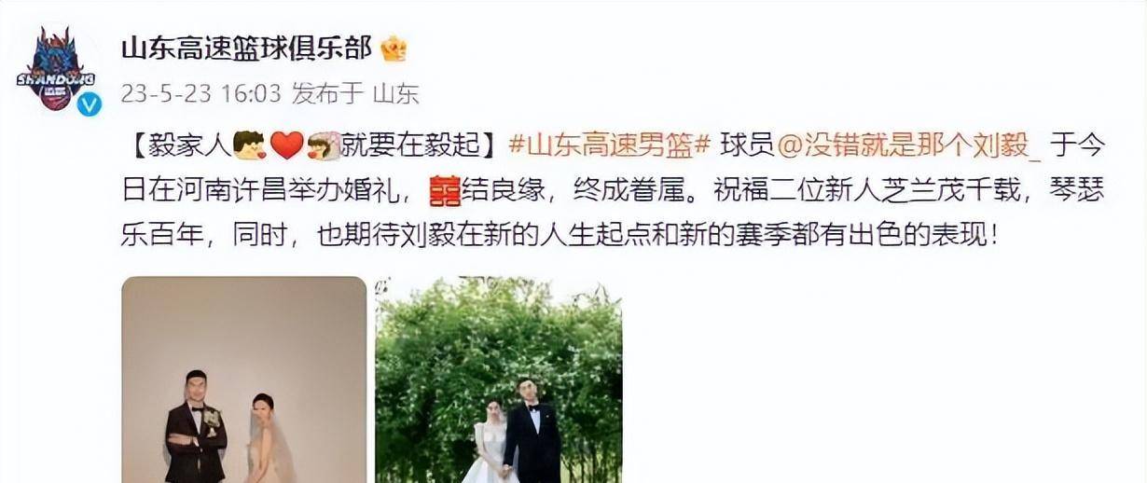
Task: Open the @没错就是那个刘毅_ mention
Action: 908,145
